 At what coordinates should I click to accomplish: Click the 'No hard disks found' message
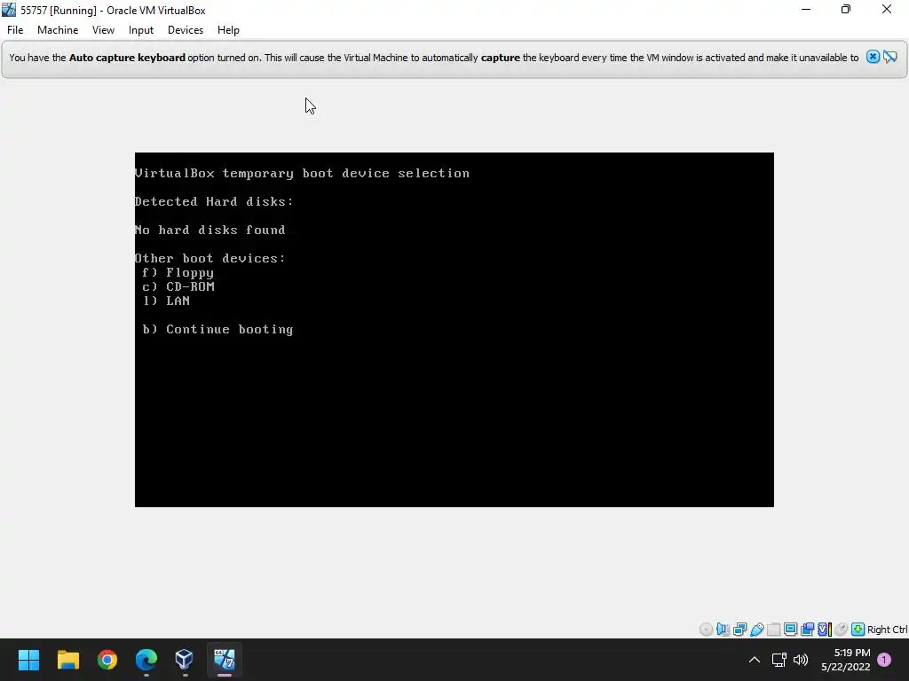coord(209,230)
